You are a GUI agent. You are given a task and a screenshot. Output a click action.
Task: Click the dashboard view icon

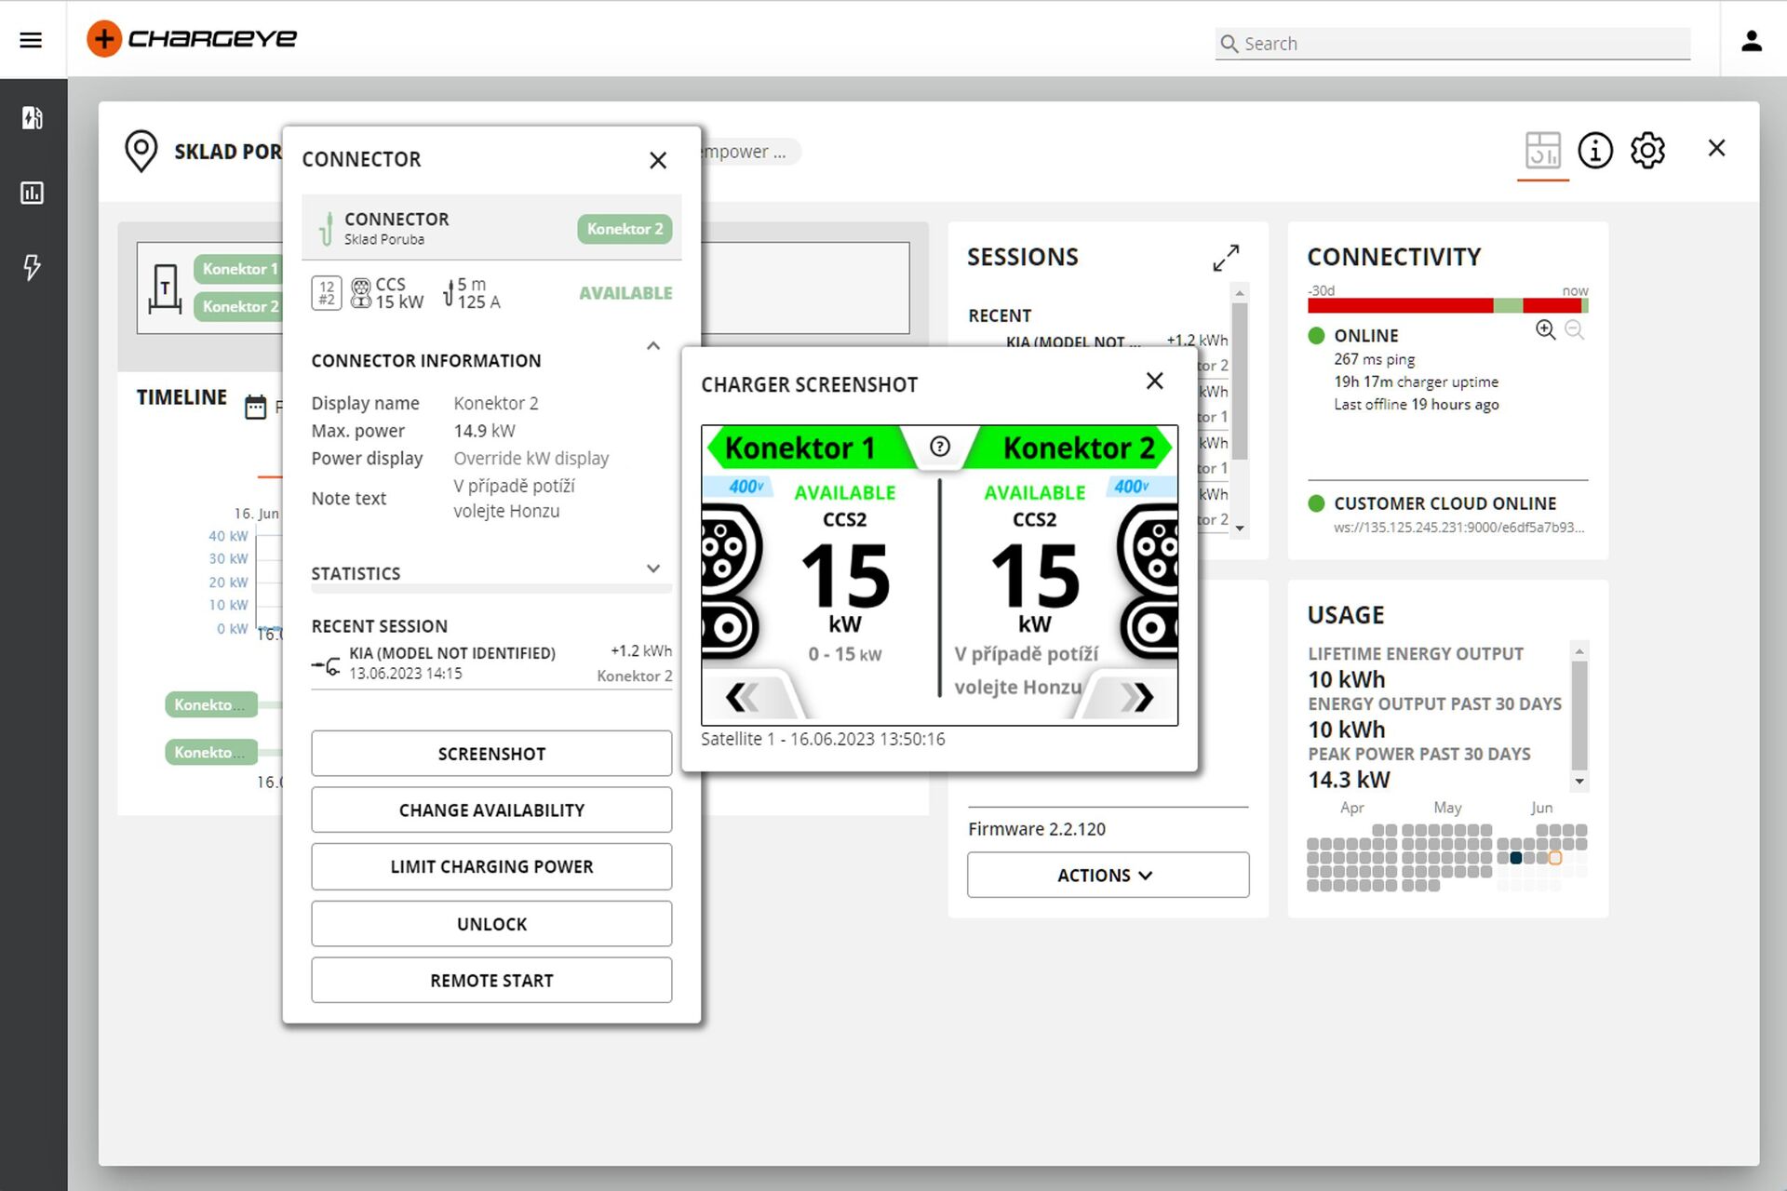coord(1542,150)
